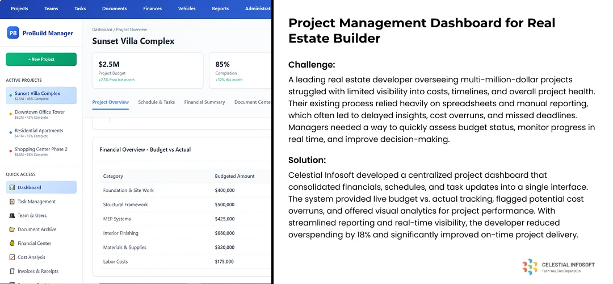Click the Foundation & Site Work row
Viewport: 613px width, 284px height.
(x=186, y=190)
